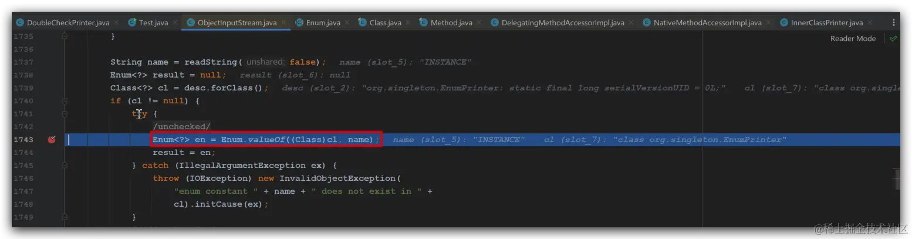Click line number 1744 in the gutter
912x239 pixels.
coord(23,153)
